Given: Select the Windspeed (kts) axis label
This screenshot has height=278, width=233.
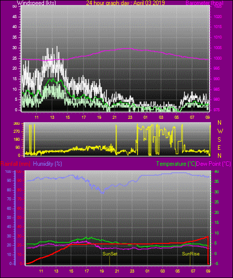Looking at the screenshot, I should pos(36,3).
